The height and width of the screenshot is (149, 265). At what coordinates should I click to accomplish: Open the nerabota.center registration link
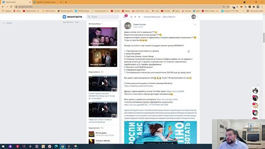139,86
